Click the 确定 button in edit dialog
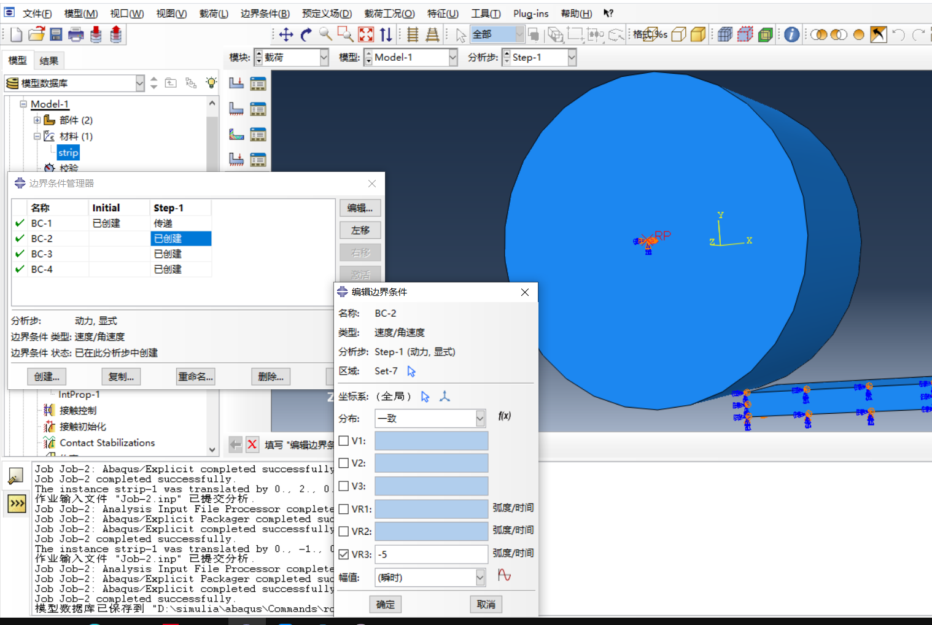This screenshot has width=932, height=625. point(386,605)
